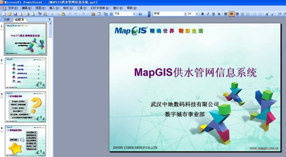Select slide 3 thumbnail with question mark

tap(25, 107)
